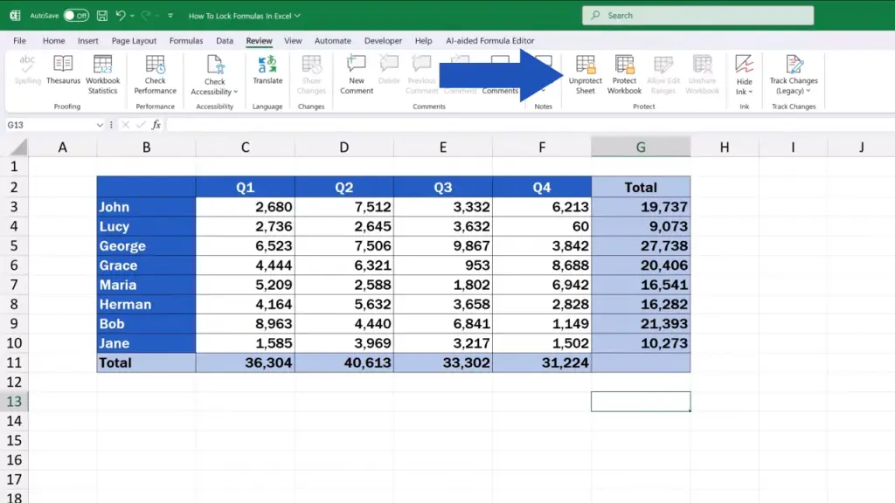
Task: Click the Save icon in title bar
Action: 102,16
